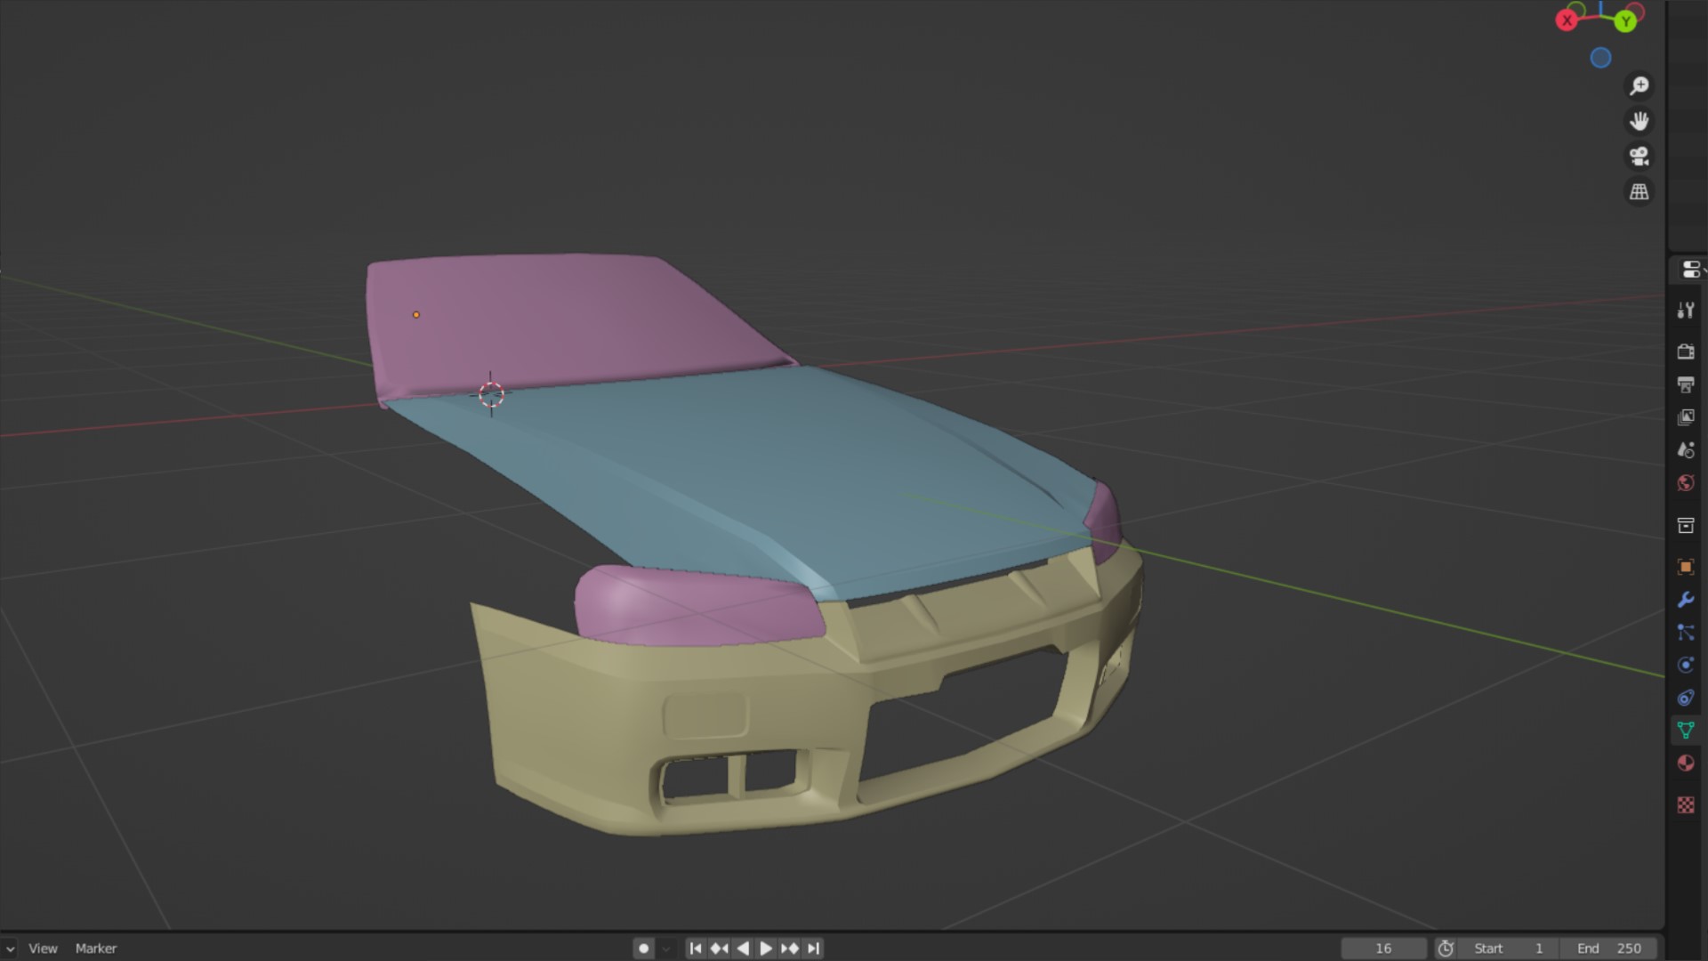
Task: Switch perspective/orthographic with grid icon
Action: pos(1639,191)
